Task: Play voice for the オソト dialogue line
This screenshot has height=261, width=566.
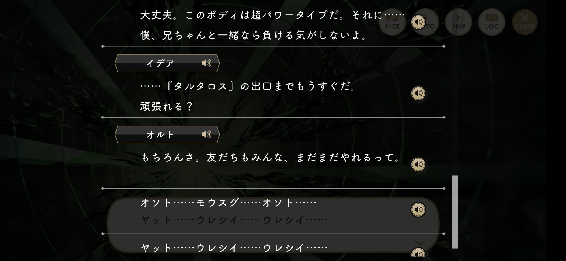Action: point(418,210)
